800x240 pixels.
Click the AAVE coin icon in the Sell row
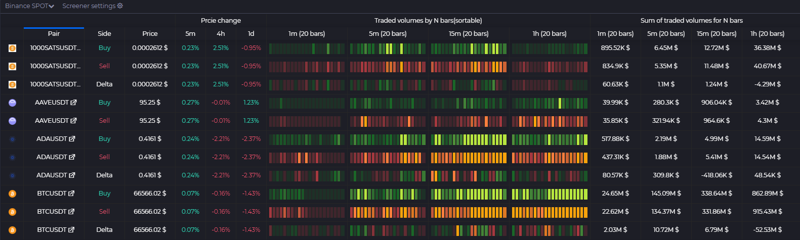[13, 121]
